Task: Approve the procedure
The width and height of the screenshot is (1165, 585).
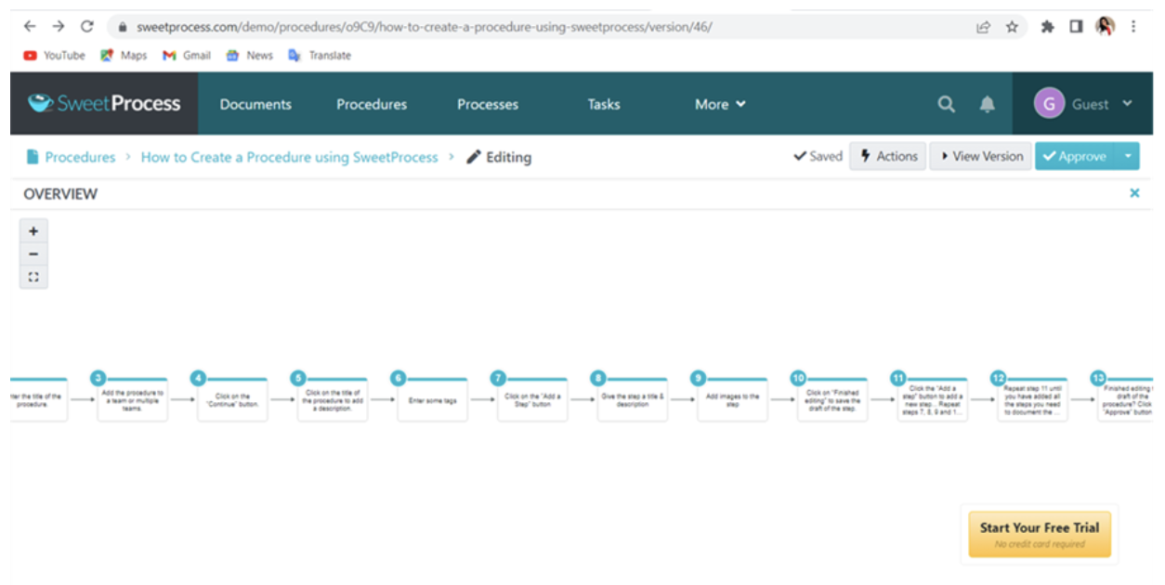Action: click(1075, 156)
